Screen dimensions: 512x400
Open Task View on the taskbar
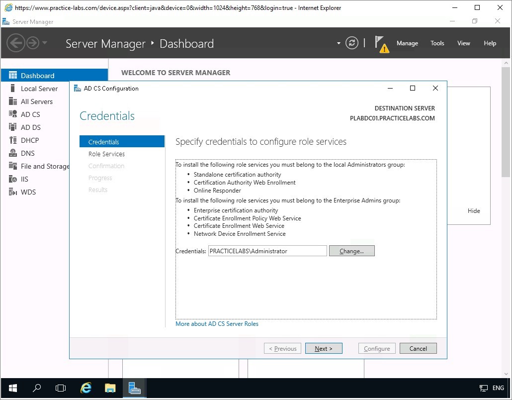[x=61, y=388]
